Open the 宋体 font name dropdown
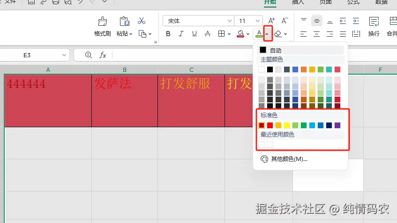397x223 pixels. pos(229,21)
